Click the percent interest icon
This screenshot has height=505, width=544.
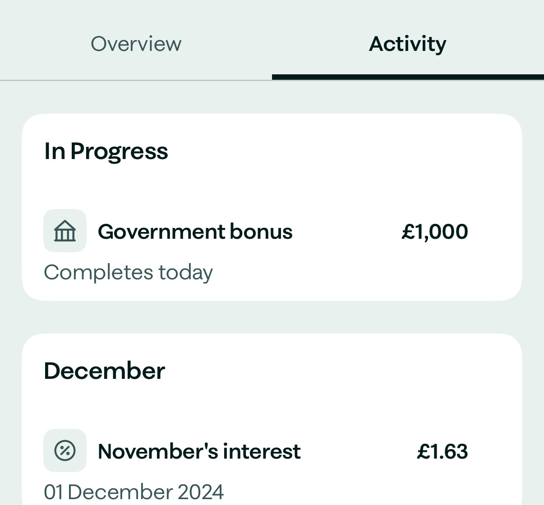coord(65,450)
